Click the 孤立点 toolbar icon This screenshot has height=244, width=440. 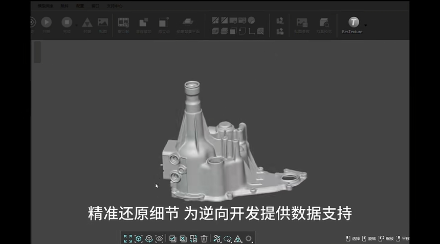(x=164, y=22)
